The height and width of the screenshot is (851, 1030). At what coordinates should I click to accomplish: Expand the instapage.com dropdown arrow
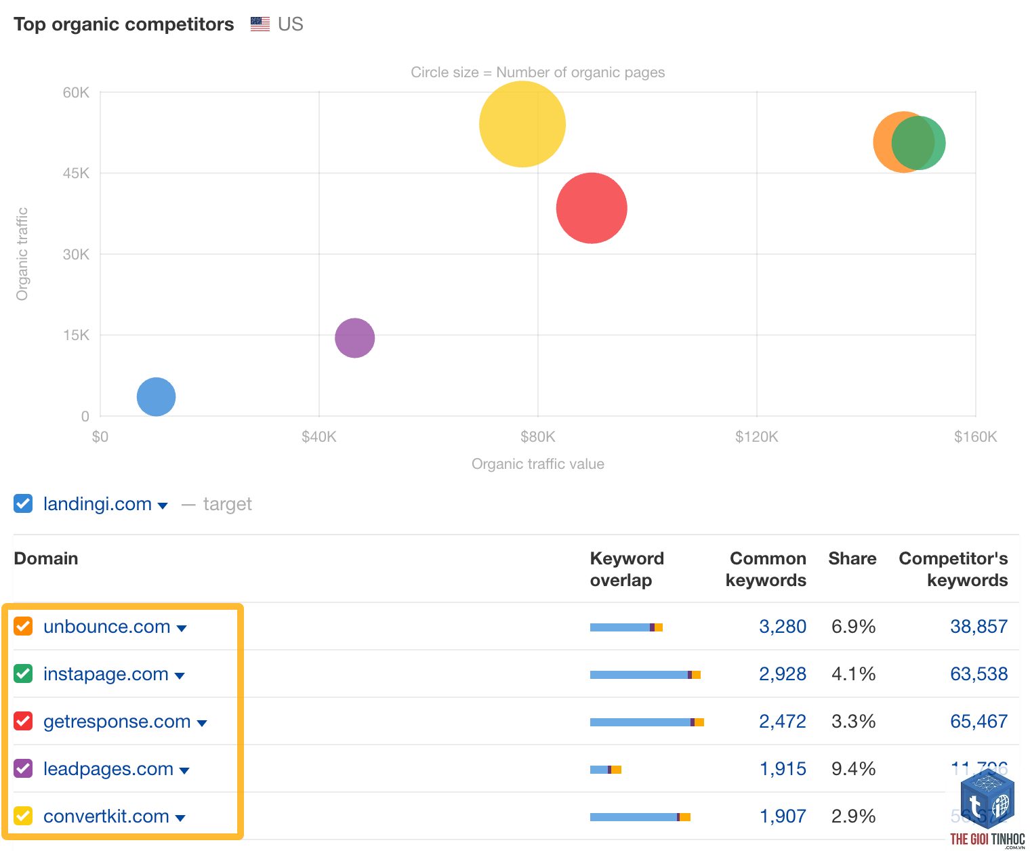click(x=180, y=676)
